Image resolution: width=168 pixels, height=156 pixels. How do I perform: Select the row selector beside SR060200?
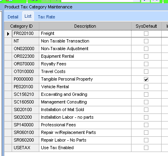(x=8, y=140)
